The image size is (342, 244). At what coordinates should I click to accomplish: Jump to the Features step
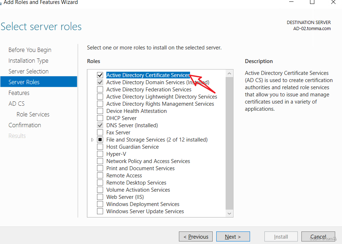tap(19, 93)
